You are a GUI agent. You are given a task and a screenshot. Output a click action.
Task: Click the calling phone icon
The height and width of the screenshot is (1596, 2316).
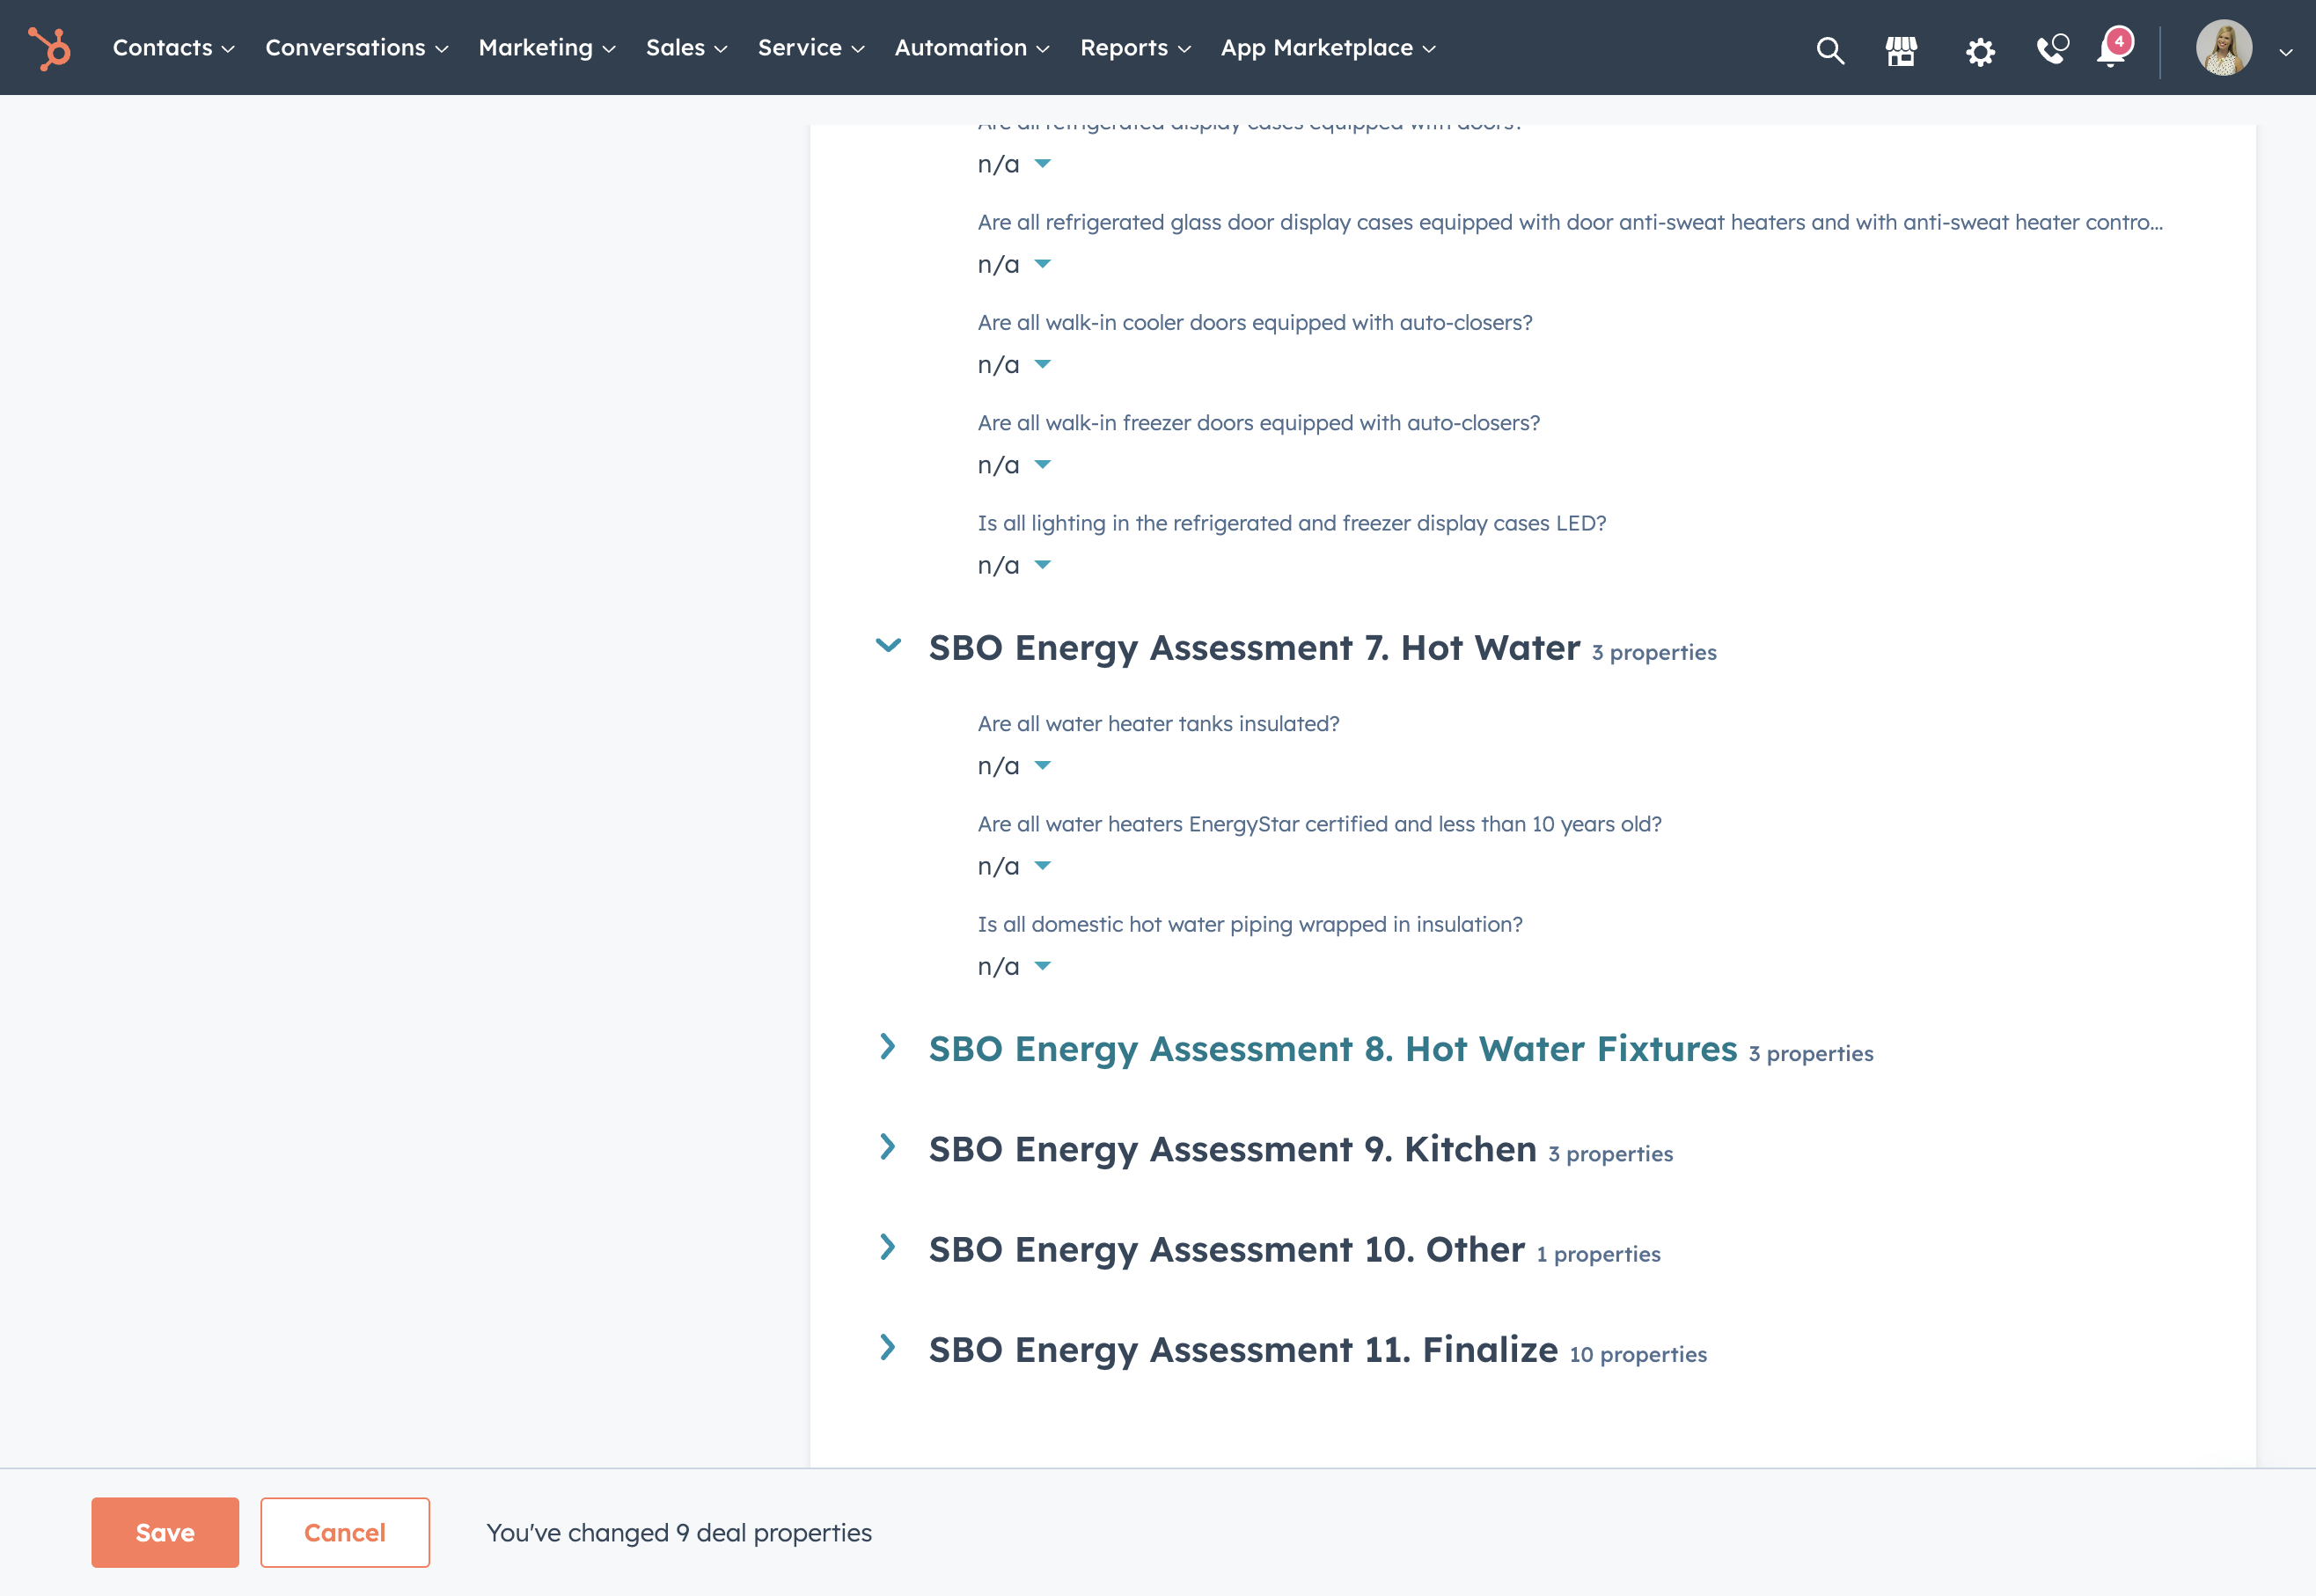2051,48
